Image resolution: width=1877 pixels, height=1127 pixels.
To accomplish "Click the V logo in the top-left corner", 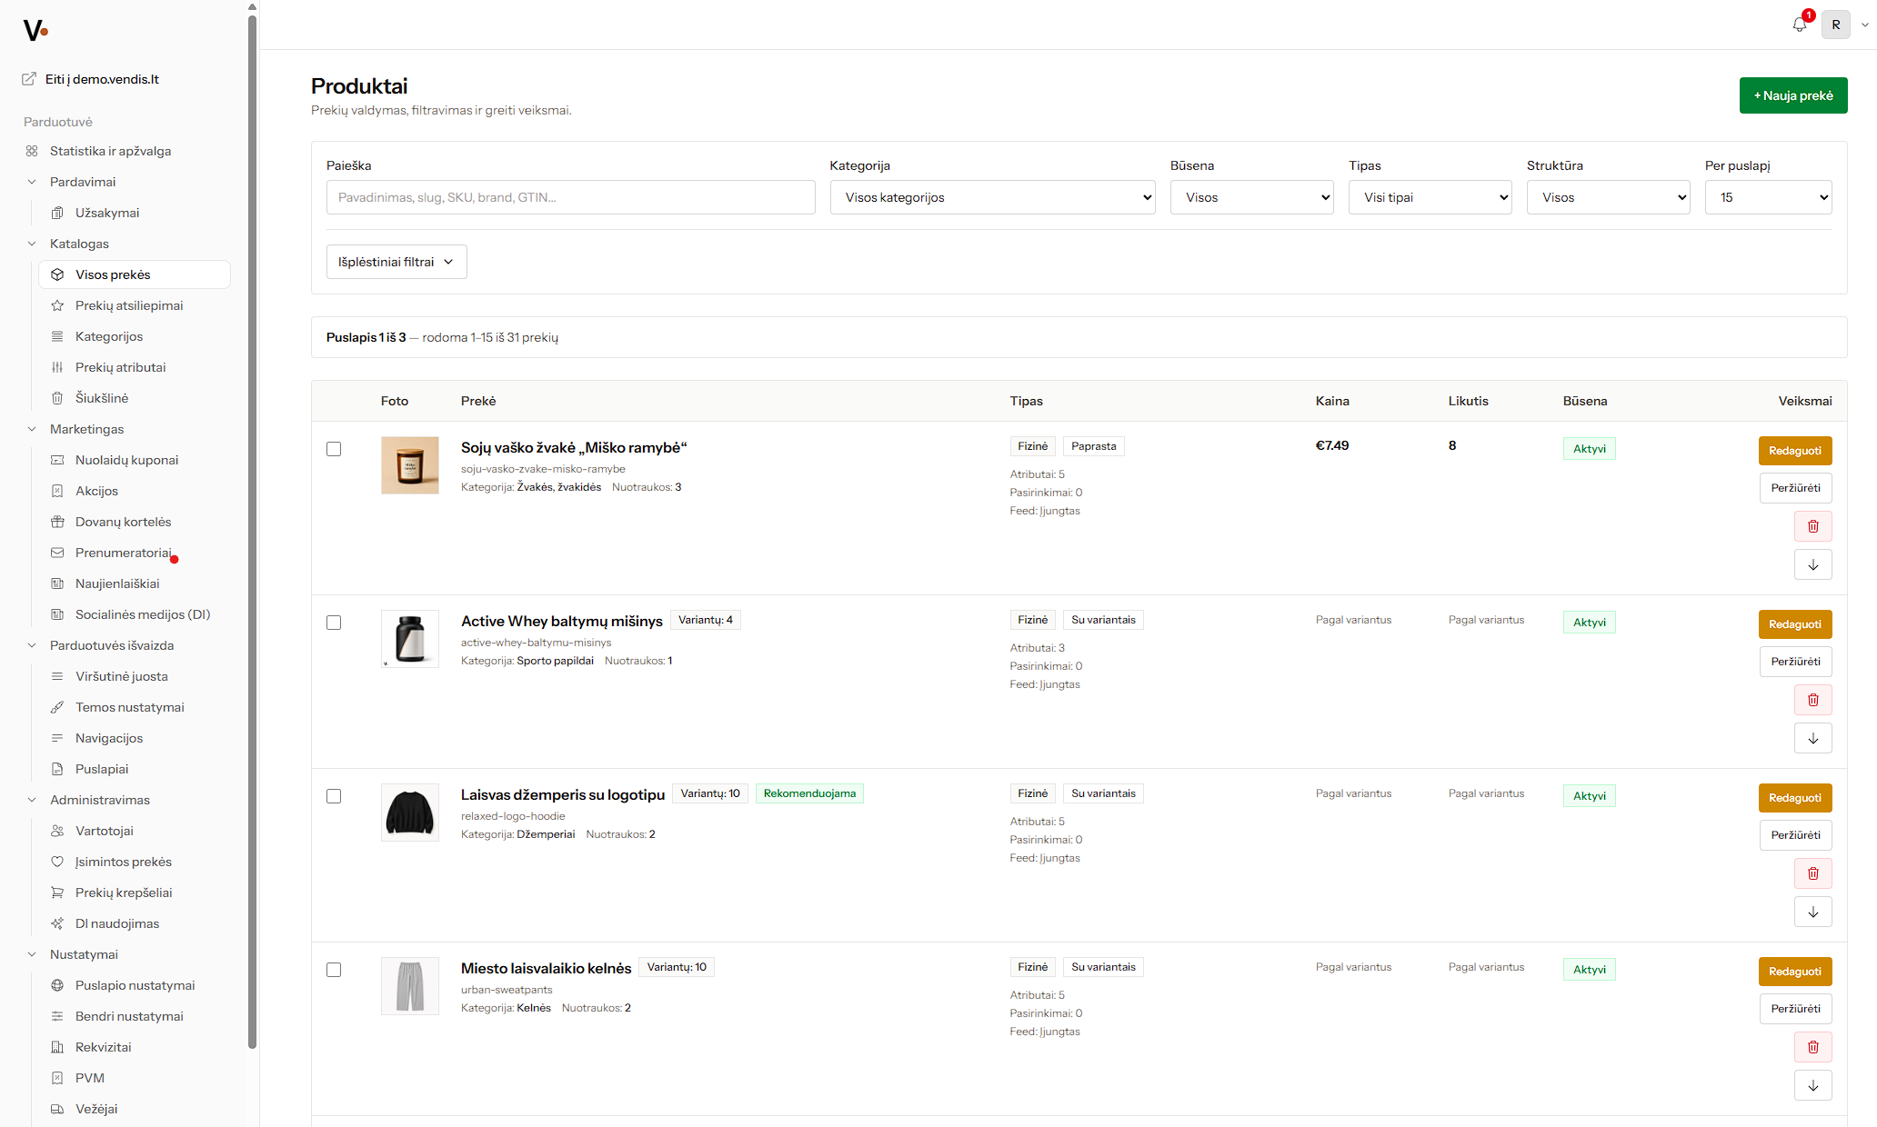I will [x=35, y=31].
